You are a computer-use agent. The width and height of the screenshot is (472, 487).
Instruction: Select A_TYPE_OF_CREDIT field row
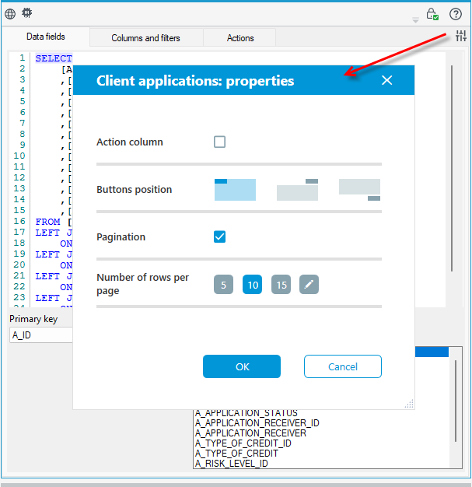coord(236,454)
